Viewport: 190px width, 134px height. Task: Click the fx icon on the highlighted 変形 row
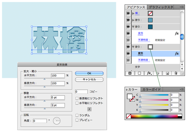[177, 53]
